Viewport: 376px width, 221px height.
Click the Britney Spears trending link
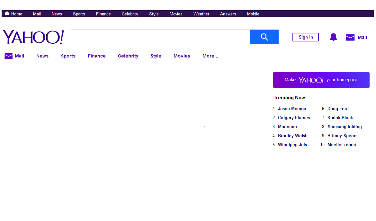coord(342,136)
